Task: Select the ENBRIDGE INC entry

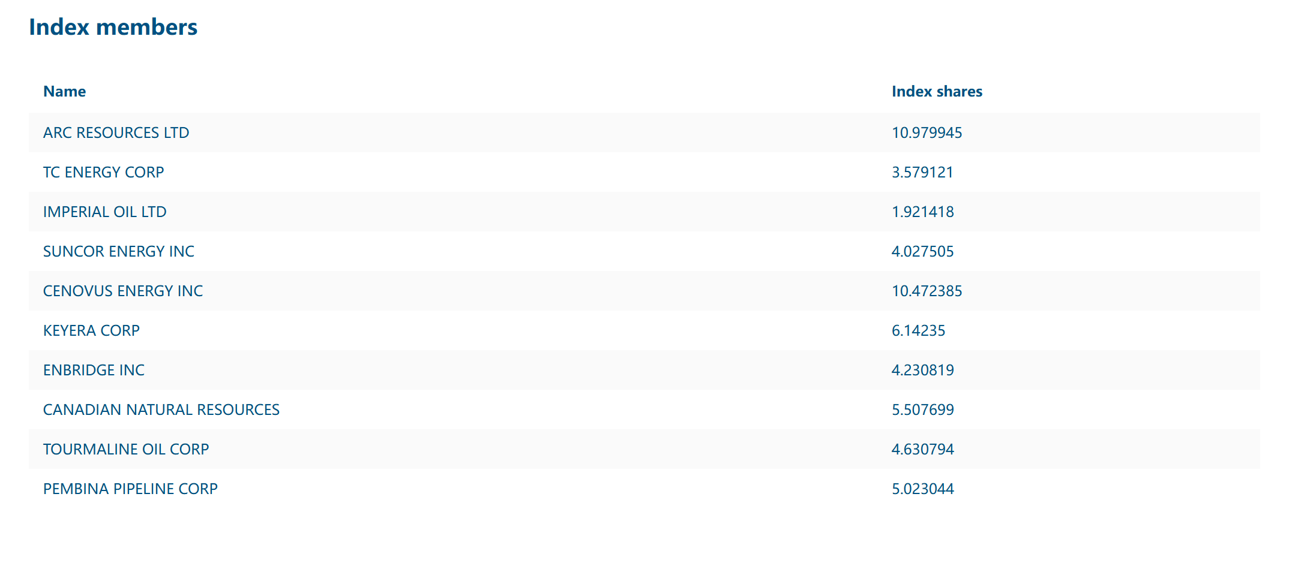Action: tap(94, 370)
